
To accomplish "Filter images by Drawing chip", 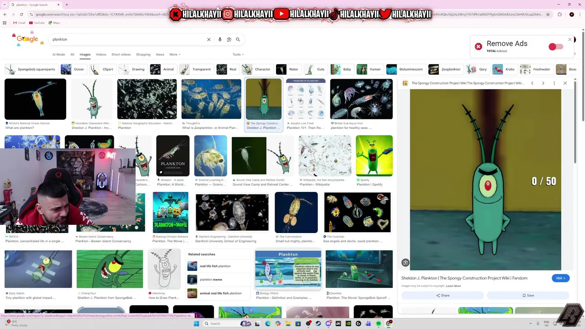I will point(133,69).
